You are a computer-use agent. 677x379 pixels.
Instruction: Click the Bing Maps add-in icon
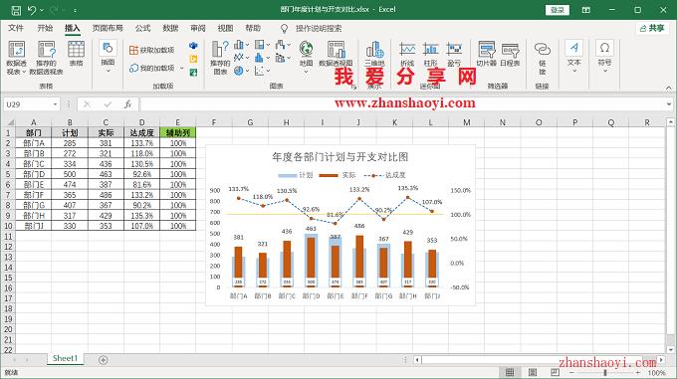(x=193, y=59)
